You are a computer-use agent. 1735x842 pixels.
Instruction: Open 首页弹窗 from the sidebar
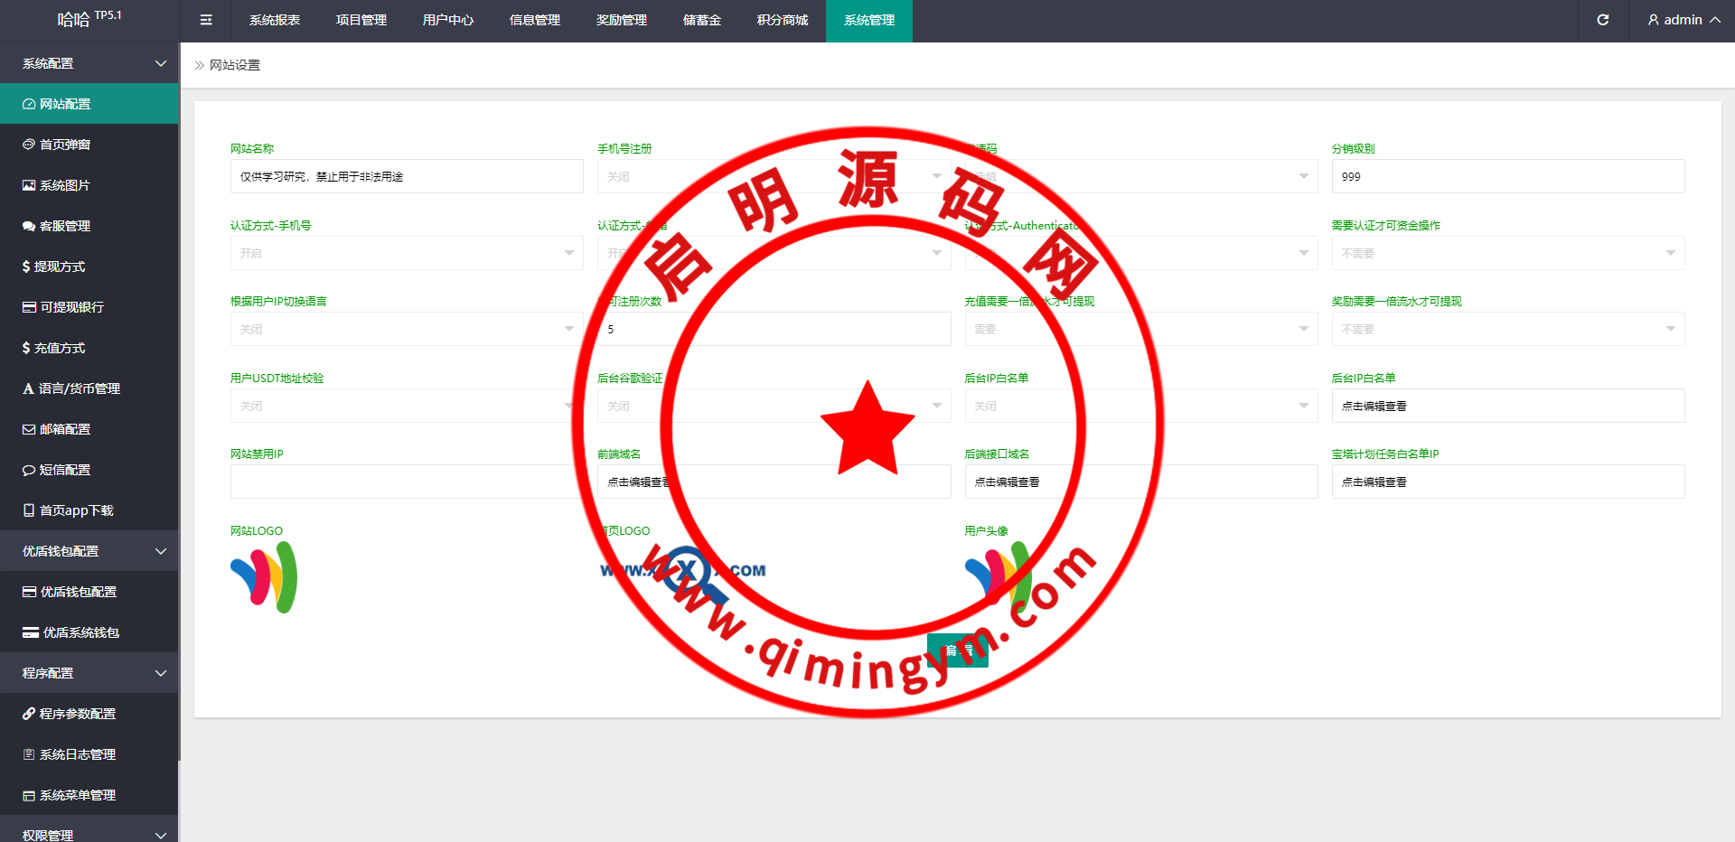(x=65, y=145)
